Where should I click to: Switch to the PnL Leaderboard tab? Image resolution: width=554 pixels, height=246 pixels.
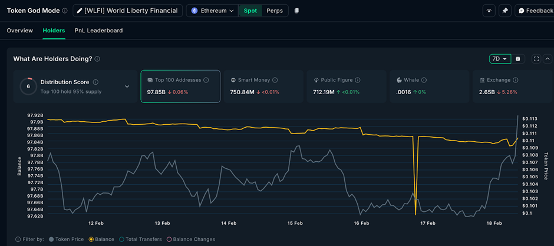pyautogui.click(x=98, y=31)
